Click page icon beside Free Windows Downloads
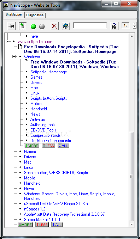Screen dimensions: 140x239 27,62
